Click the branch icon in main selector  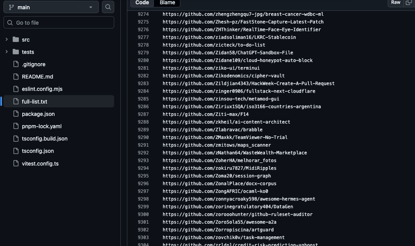click(11, 7)
